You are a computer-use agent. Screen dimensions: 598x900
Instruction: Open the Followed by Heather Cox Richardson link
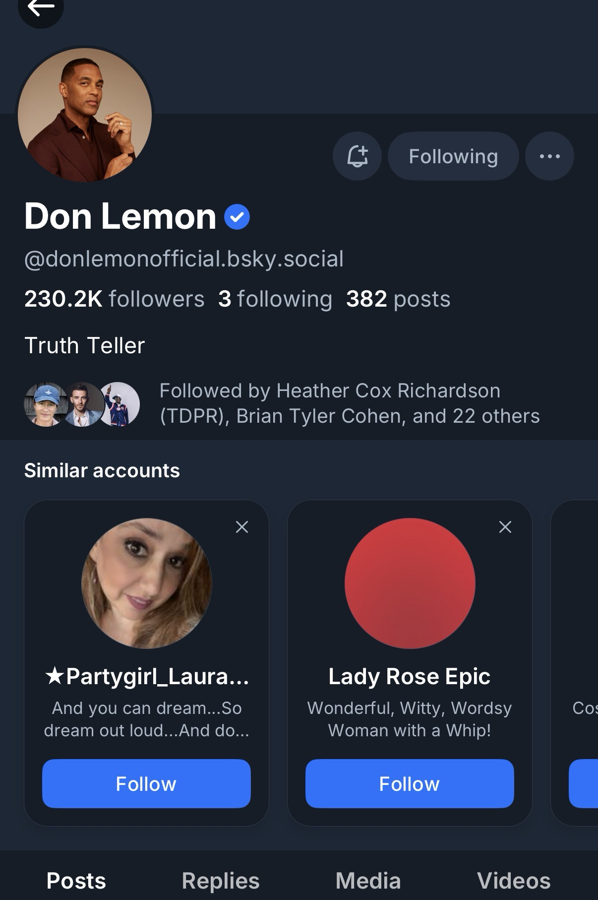[x=349, y=403]
